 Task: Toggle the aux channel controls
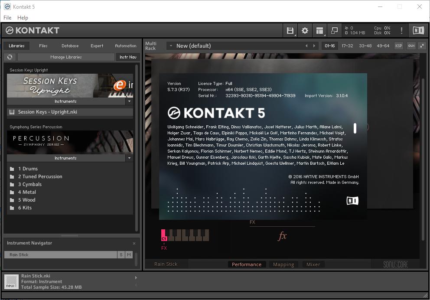pos(411,46)
